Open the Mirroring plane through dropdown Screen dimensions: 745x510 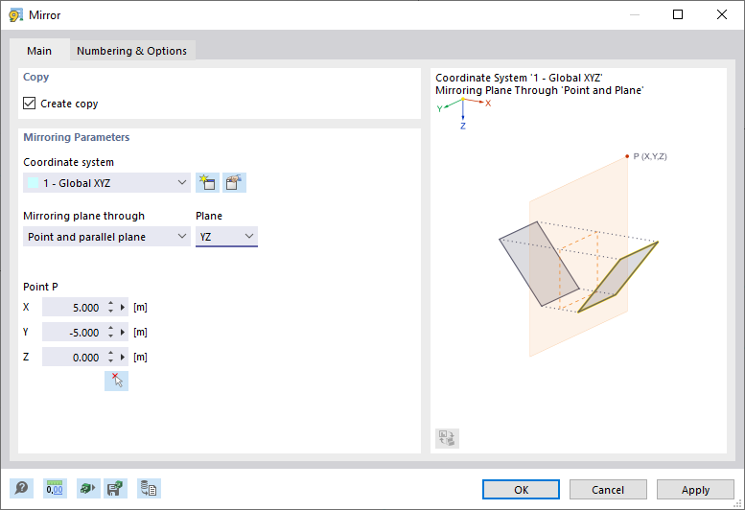click(106, 237)
